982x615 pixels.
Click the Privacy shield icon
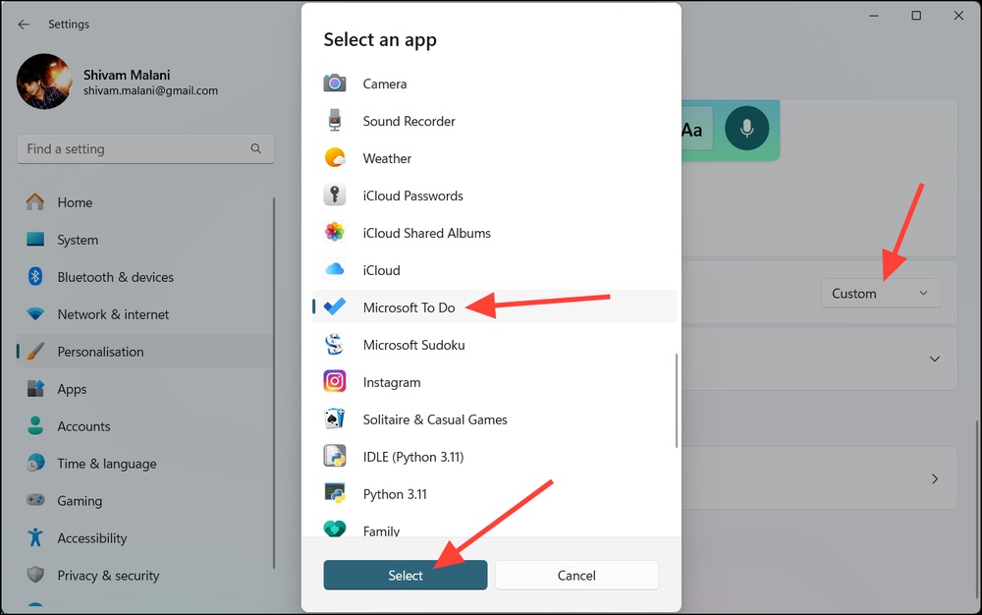click(x=35, y=575)
